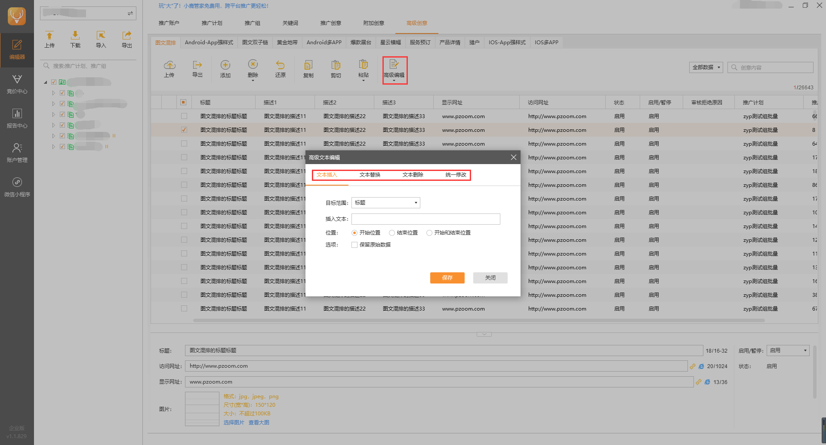This screenshot has width=826, height=445.
Task: Click the 保存 button
Action: pyautogui.click(x=447, y=278)
